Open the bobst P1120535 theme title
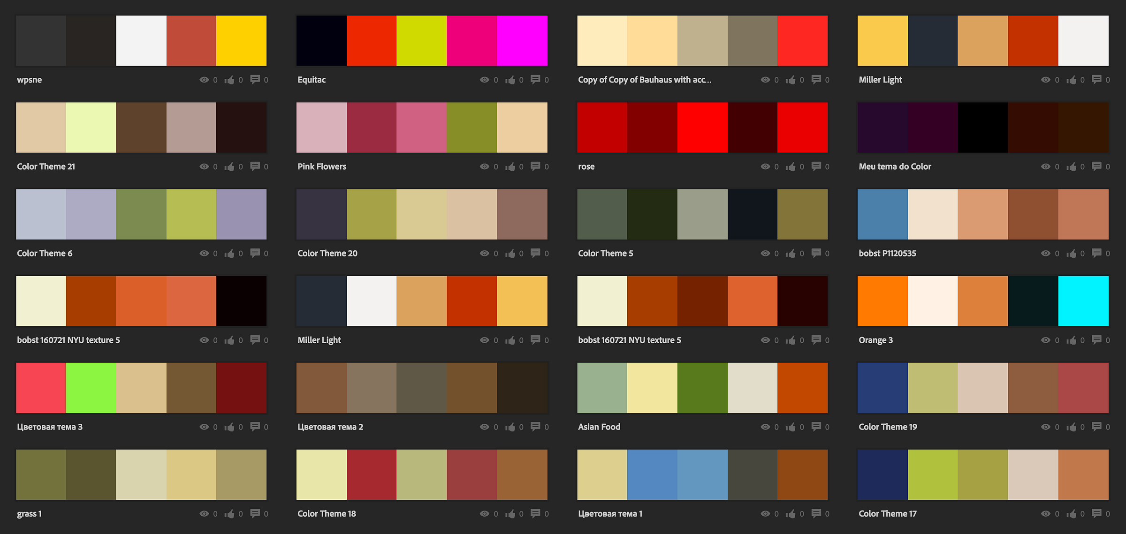This screenshot has width=1126, height=534. click(x=887, y=253)
